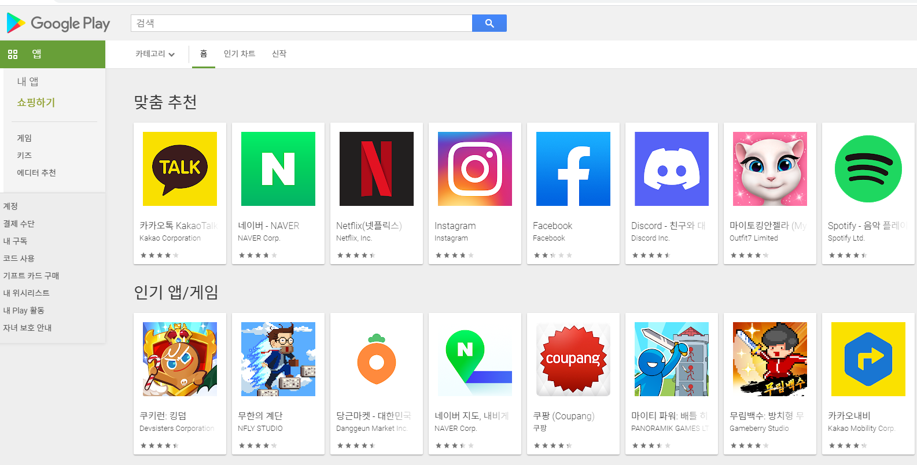917x465 pixels.
Task: Open the 결제 수단 link
Action: point(19,224)
